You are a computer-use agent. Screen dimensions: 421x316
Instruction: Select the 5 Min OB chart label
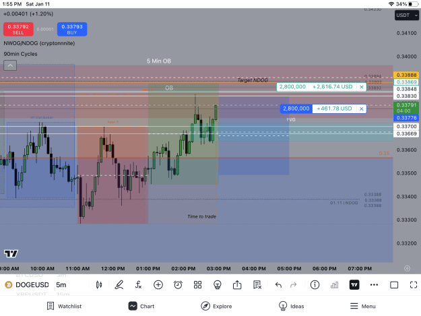click(x=159, y=61)
